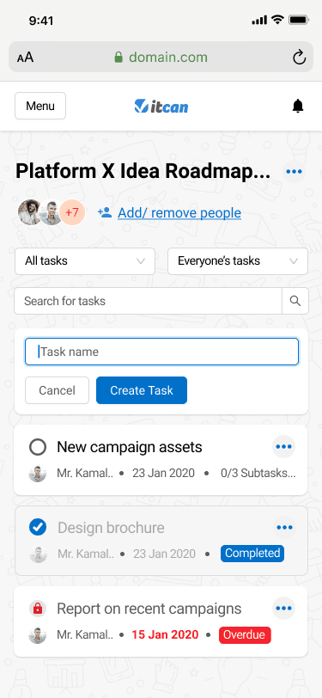Click Mr. Kamal.. on New campaign assets

[85, 473]
